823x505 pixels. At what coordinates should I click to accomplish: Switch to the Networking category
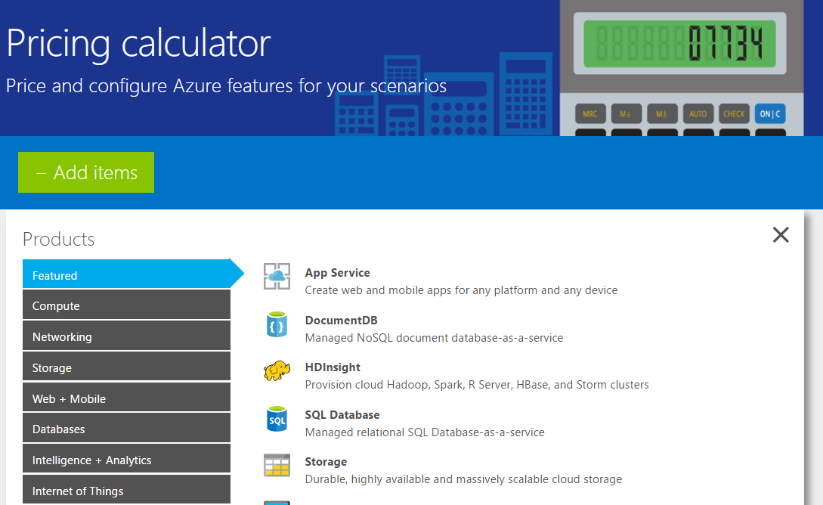point(126,336)
